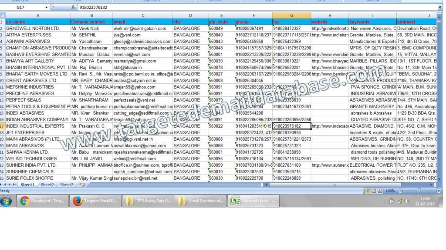Image resolution: width=446 pixels, height=250 pixels.
Task: Open the Chrome Dashboard taskbar item
Action: click(x=42, y=201)
